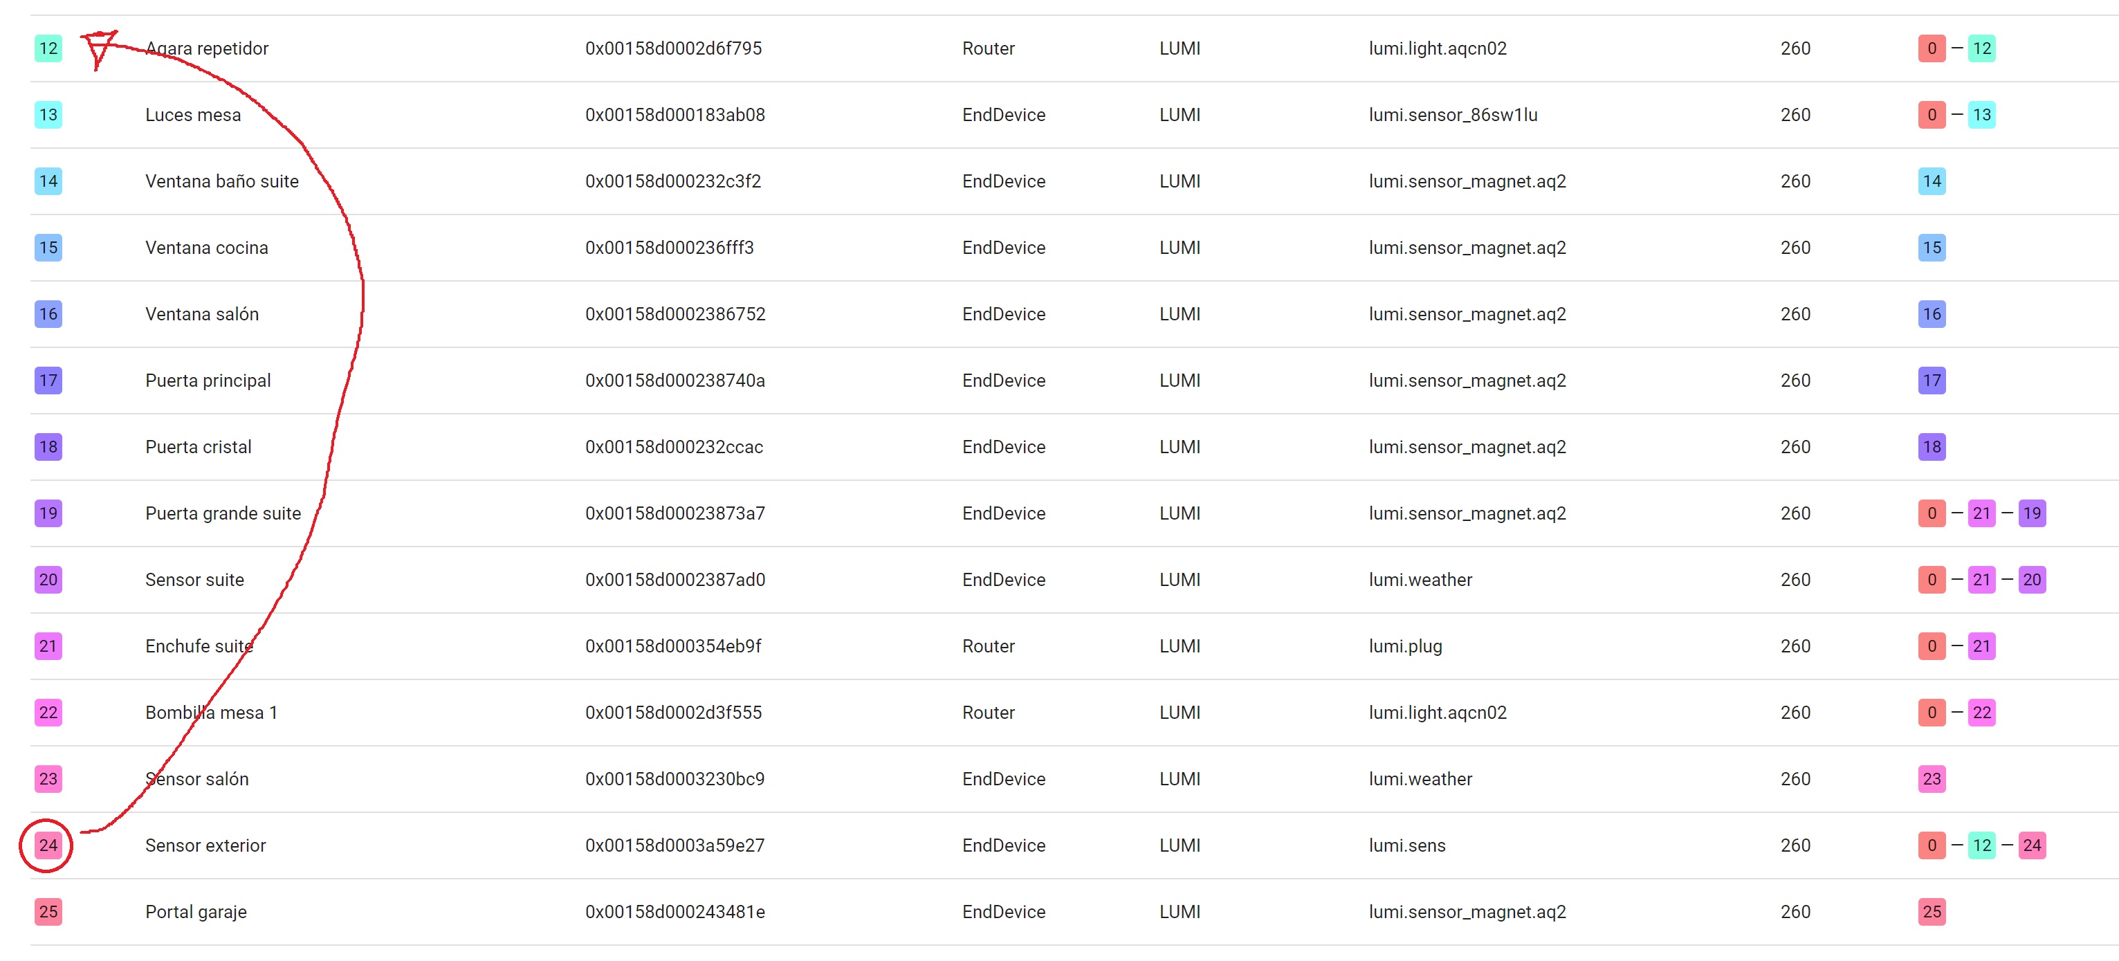
Task: Click the lumi.weather model of Sensor suite
Action: pyautogui.click(x=1420, y=580)
